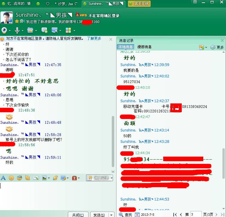This screenshot has width=226, height=217.
Task: Click the 发送(S) send button
Action: pos(99,215)
